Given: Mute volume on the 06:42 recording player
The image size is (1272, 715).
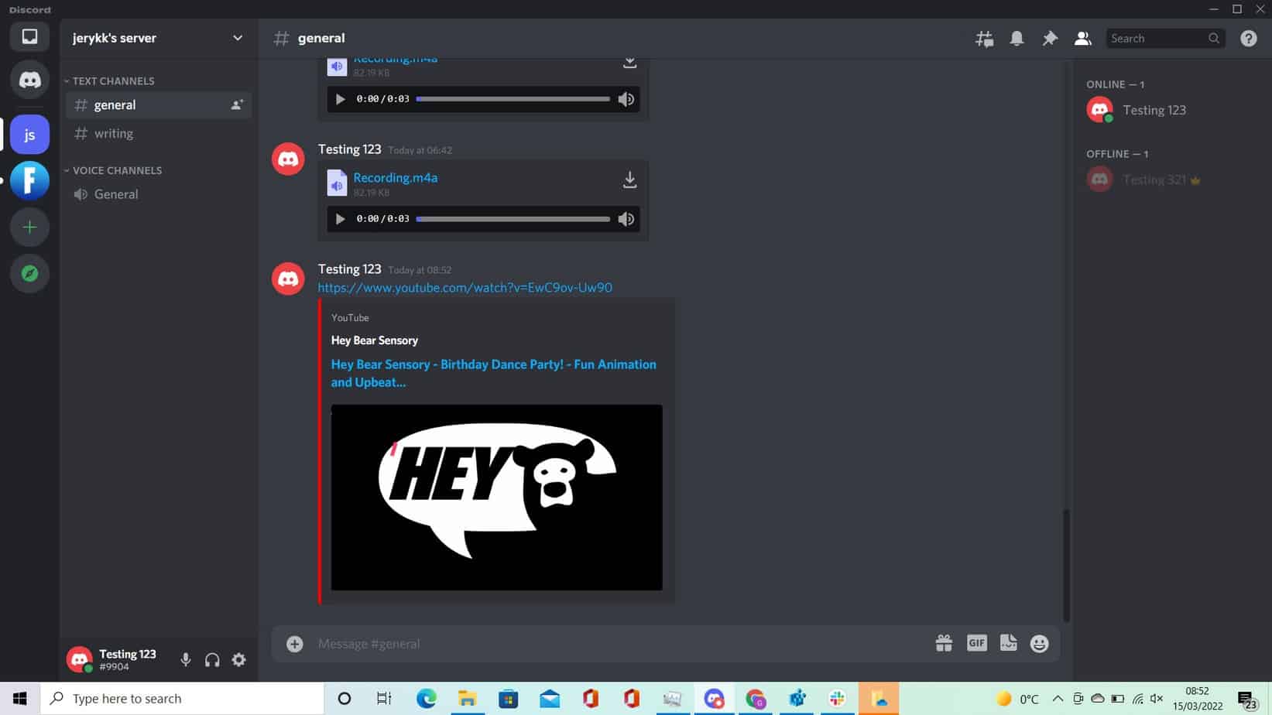Looking at the screenshot, I should (x=626, y=219).
